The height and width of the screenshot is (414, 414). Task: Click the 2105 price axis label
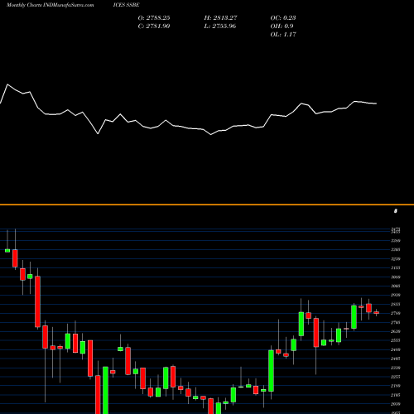click(x=396, y=395)
